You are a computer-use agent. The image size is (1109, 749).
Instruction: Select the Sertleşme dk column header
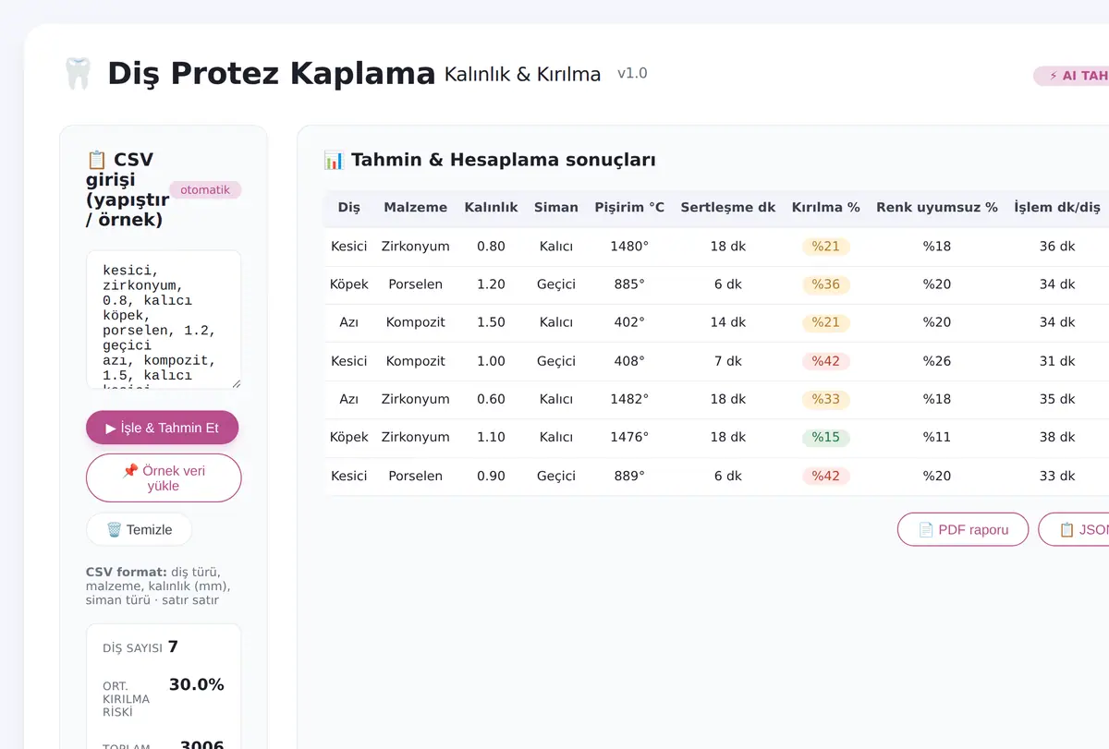coord(728,208)
